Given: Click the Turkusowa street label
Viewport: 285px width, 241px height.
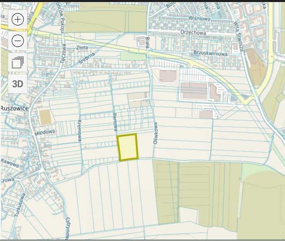Looking at the screenshot, I should (x=20, y=205).
